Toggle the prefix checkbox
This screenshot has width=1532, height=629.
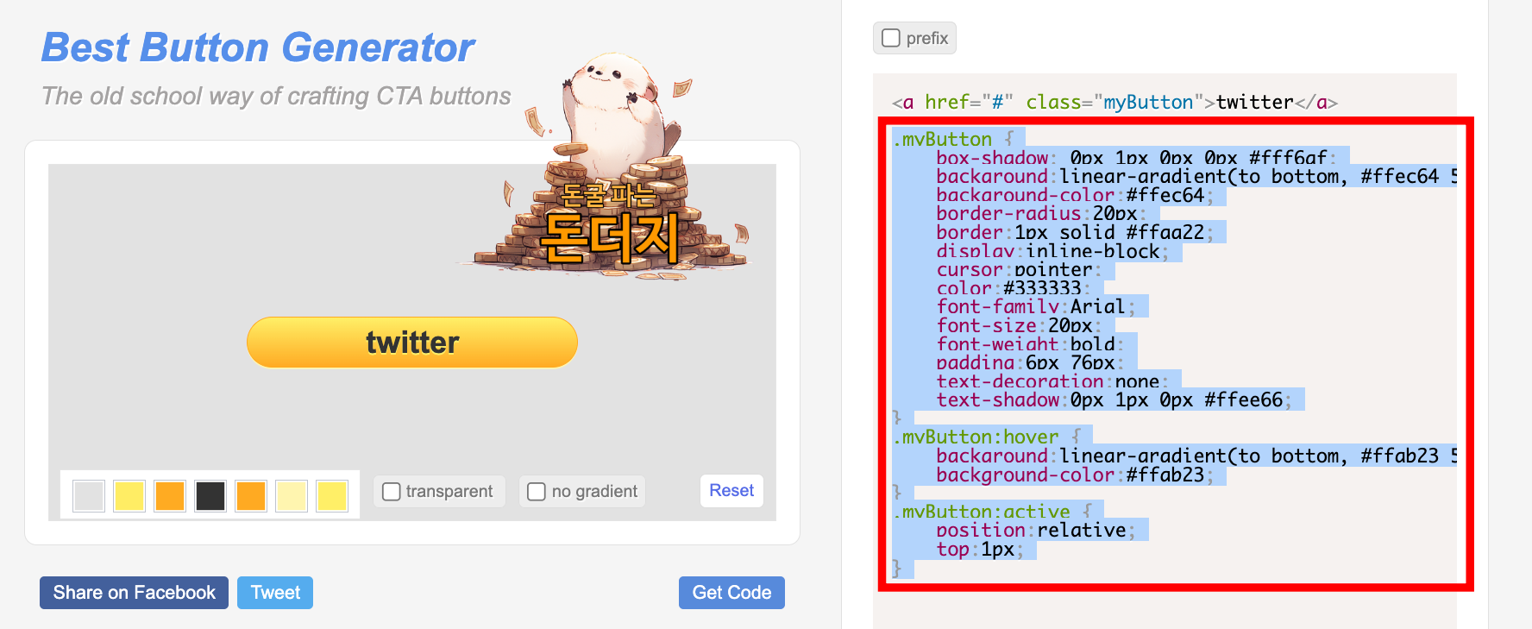(x=891, y=38)
